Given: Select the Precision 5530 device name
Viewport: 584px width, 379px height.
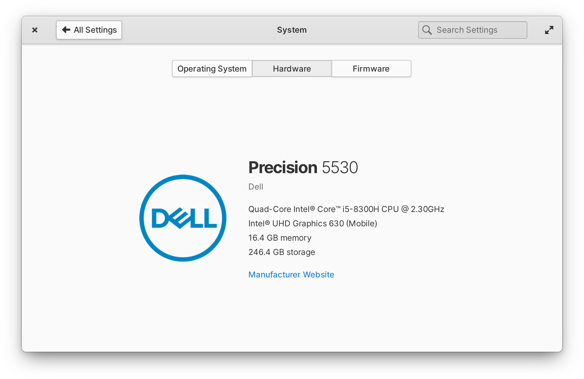Looking at the screenshot, I should 303,167.
